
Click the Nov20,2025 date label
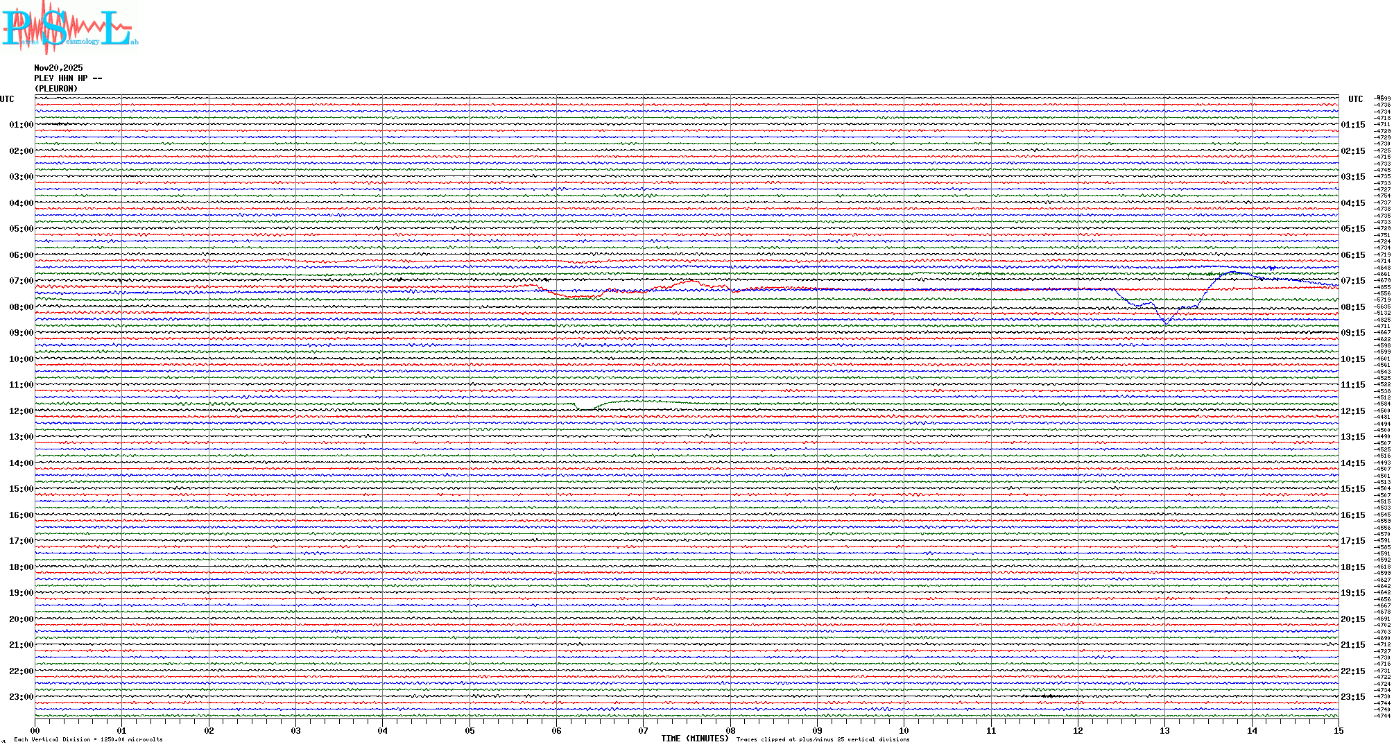[58, 68]
